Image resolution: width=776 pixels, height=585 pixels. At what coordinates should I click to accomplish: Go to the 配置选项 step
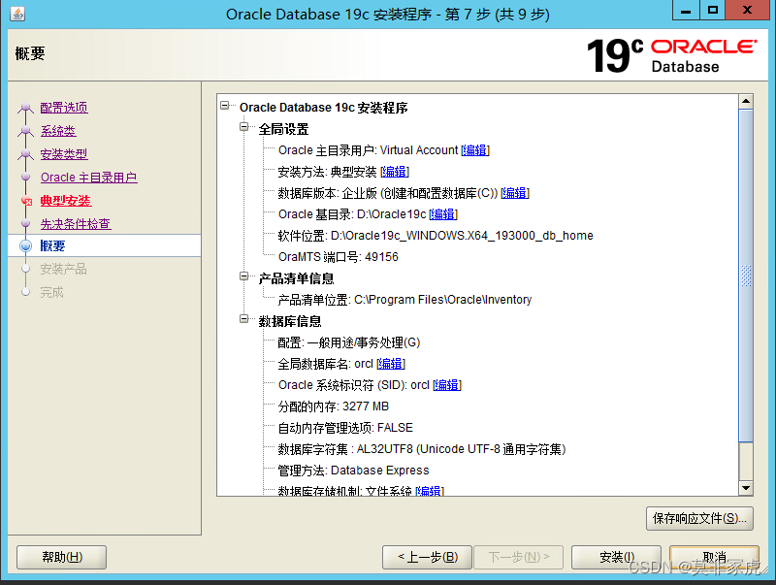[64, 108]
